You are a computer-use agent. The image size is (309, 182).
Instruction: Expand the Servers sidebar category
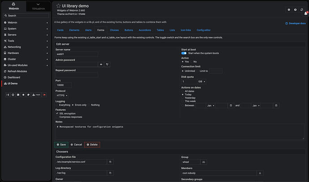(26, 35)
